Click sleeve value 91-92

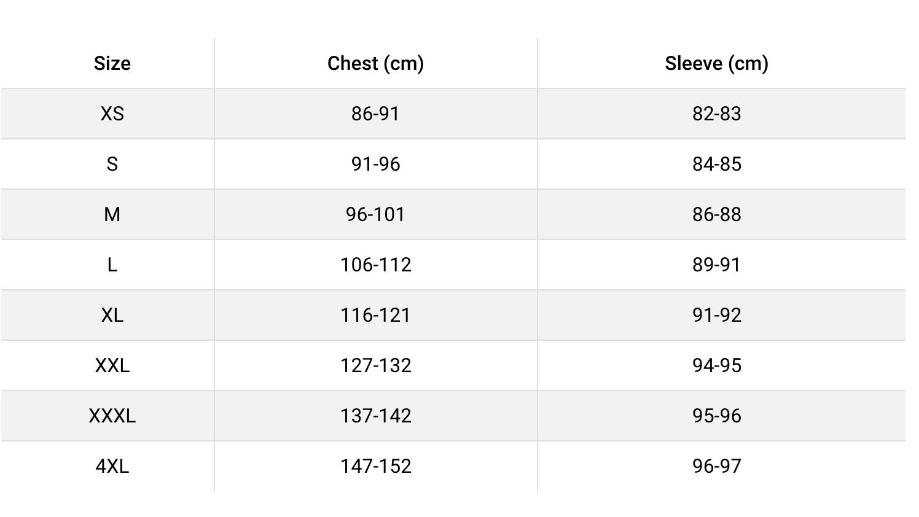coord(716,315)
